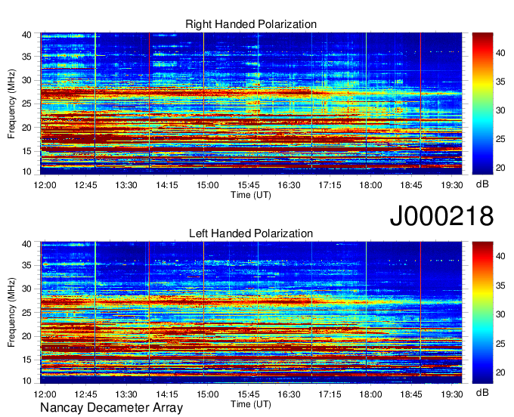Click the 'Left Handed Polarization' title
514x417 pixels.
[251, 233]
